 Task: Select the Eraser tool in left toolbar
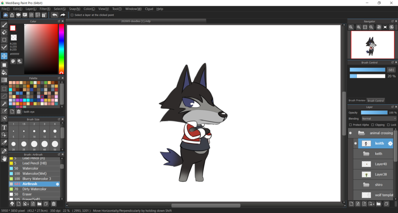click(4, 32)
